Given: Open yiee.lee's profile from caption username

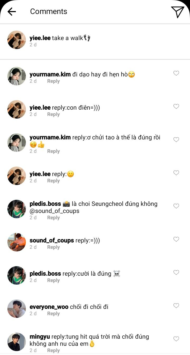Looking at the screenshot, I should [x=40, y=38].
